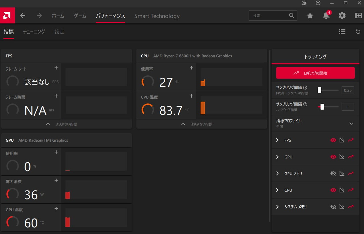
Task: Click the AMD logo home icon
Action: point(7,16)
